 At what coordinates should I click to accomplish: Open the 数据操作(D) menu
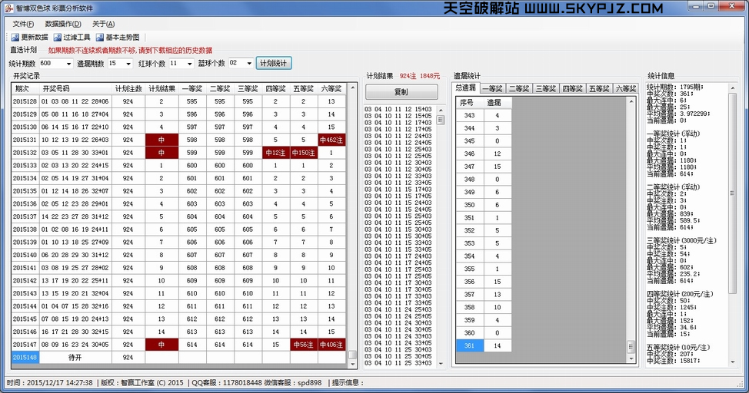click(x=62, y=24)
